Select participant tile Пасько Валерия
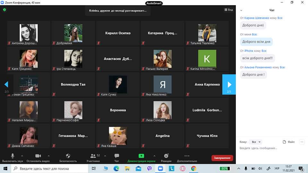Viewport: 308px width, 173px height. [162, 59]
